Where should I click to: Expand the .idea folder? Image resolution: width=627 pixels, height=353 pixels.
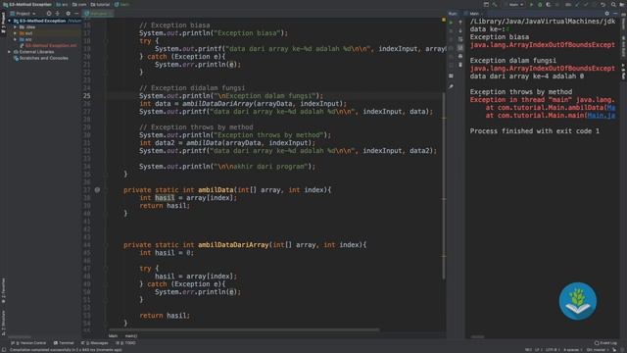click(x=16, y=27)
